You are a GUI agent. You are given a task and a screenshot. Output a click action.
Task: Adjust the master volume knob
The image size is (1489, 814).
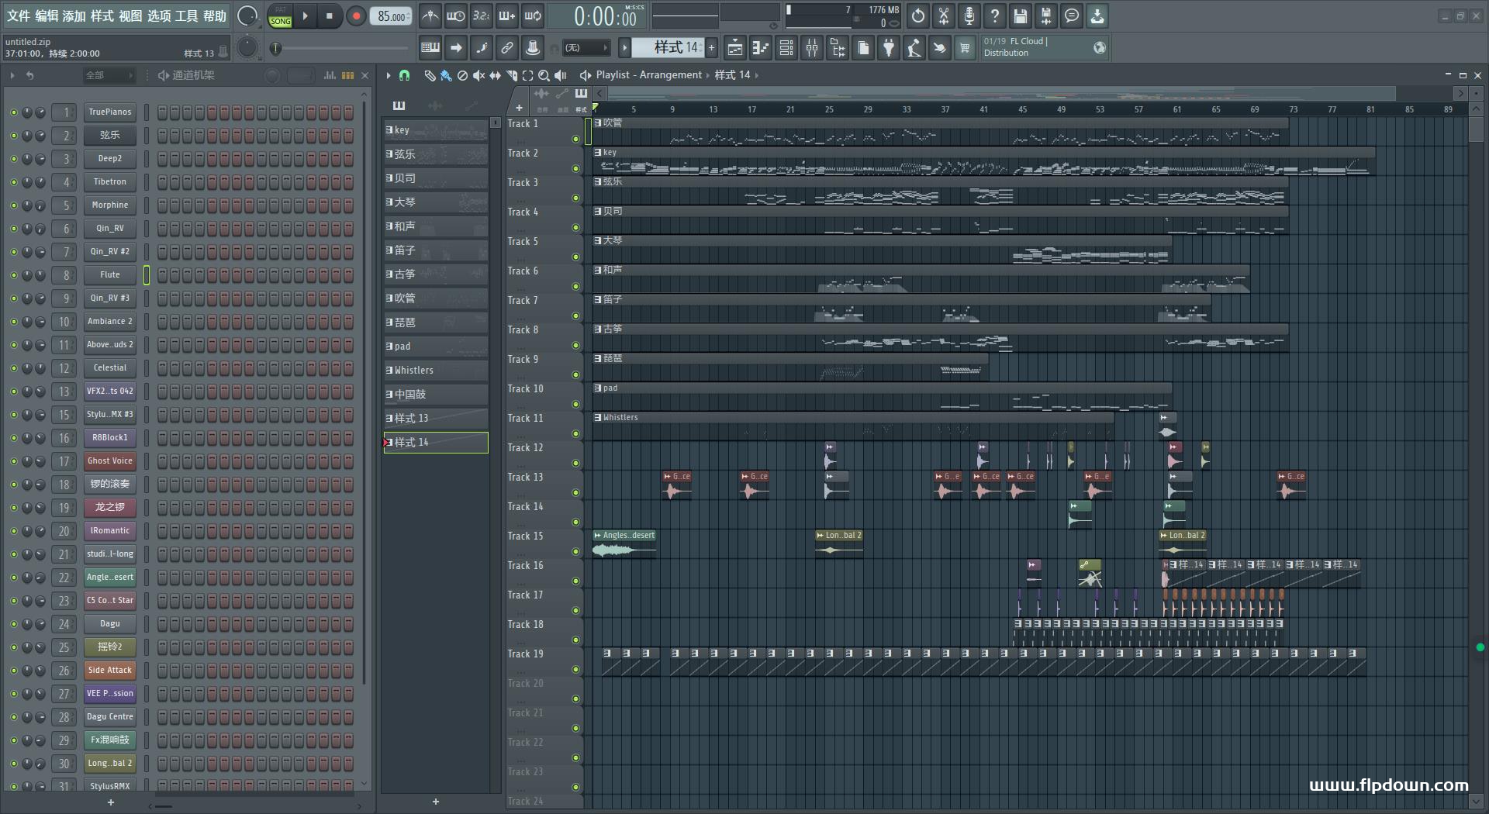click(x=247, y=16)
